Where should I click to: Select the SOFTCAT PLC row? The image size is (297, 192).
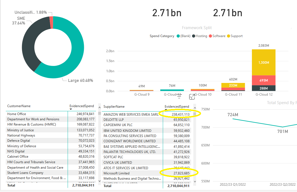click(x=146, y=157)
